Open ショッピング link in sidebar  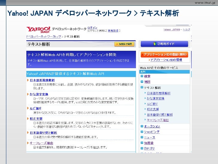[x=152, y=132]
